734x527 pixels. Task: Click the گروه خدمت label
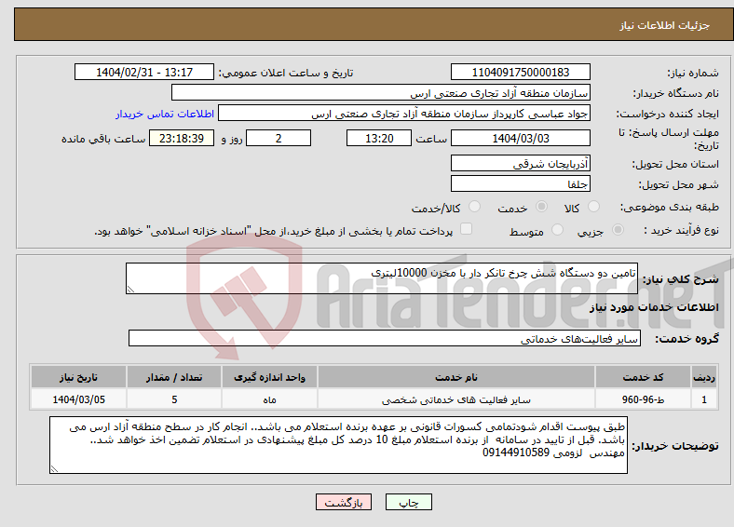[686, 339]
